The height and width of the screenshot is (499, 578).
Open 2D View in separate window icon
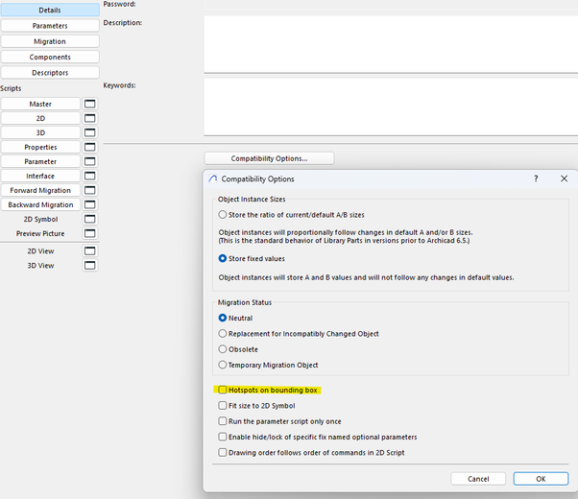[x=89, y=251]
